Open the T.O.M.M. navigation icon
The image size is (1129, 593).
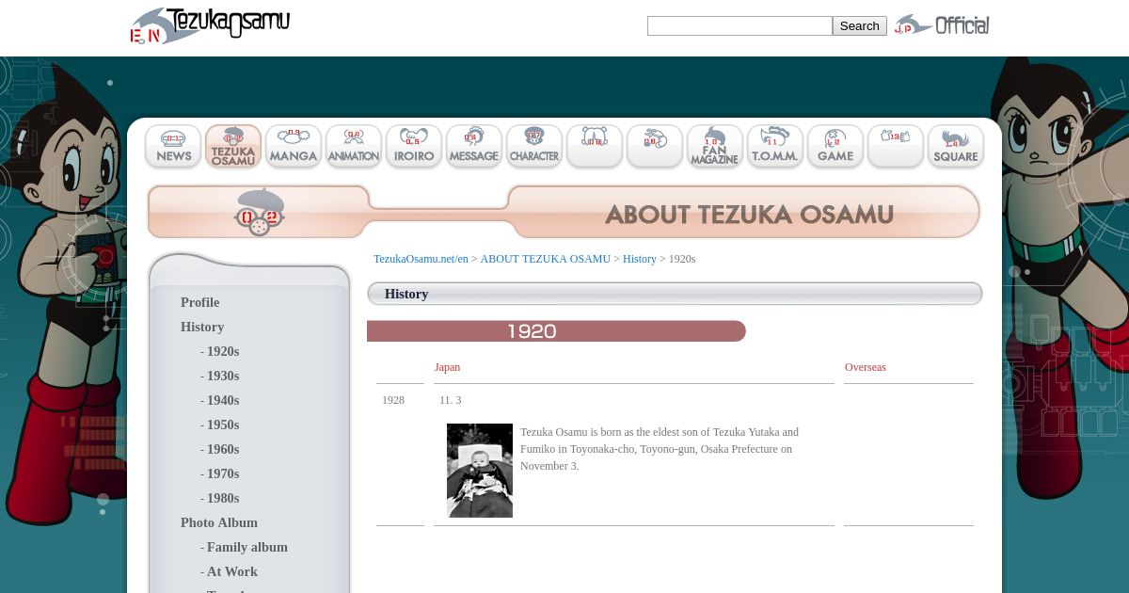775,147
